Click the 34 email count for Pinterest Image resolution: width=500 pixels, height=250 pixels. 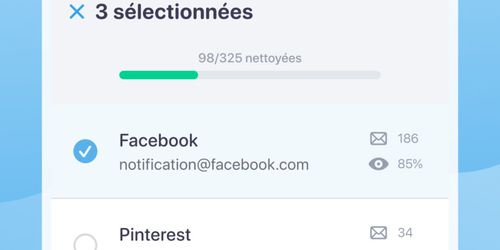tap(405, 233)
